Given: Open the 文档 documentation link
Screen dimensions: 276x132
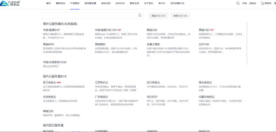Looking at the screenshot, I should click(244, 3).
